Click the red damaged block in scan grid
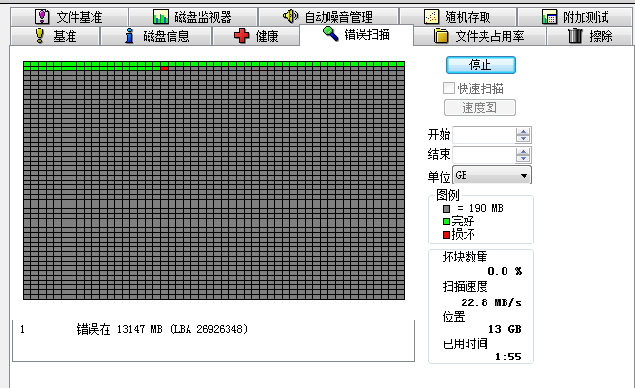Image resolution: width=635 pixels, height=388 pixels. point(165,68)
